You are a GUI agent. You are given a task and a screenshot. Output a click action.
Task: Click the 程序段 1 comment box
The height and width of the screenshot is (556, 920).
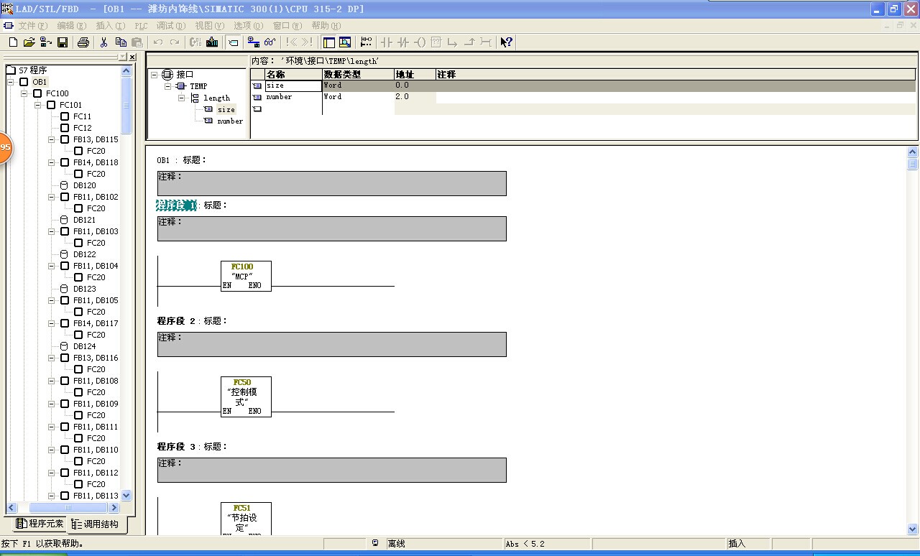click(x=332, y=228)
